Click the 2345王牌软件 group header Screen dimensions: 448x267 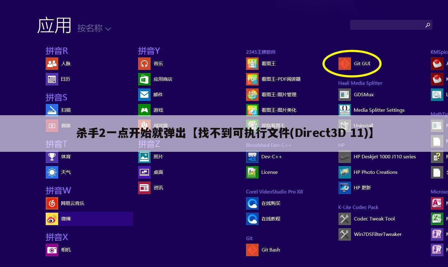click(x=261, y=52)
